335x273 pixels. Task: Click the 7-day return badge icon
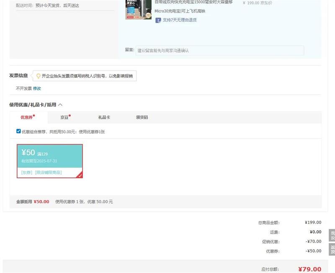pos(158,20)
